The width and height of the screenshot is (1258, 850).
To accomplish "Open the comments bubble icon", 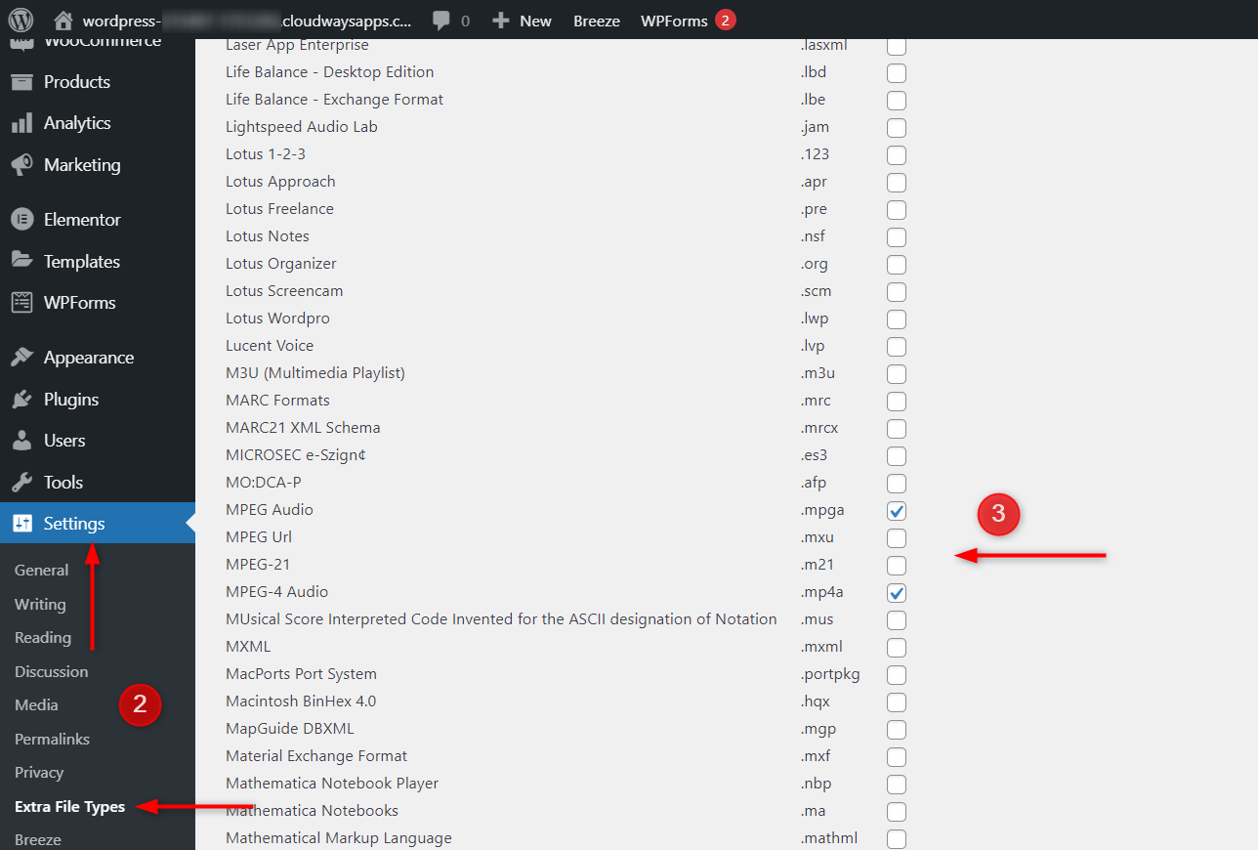I will point(441,21).
